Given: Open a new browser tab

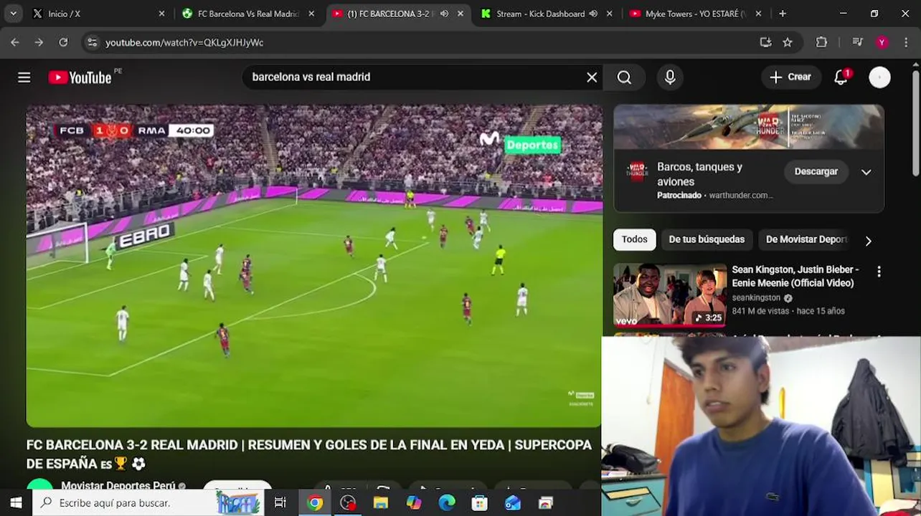Looking at the screenshot, I should (x=783, y=14).
